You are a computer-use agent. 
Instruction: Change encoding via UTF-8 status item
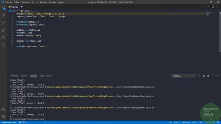tap(194, 122)
